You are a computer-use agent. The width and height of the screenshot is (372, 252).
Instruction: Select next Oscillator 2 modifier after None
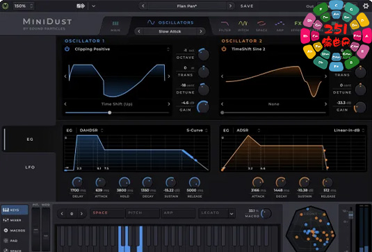(325, 103)
